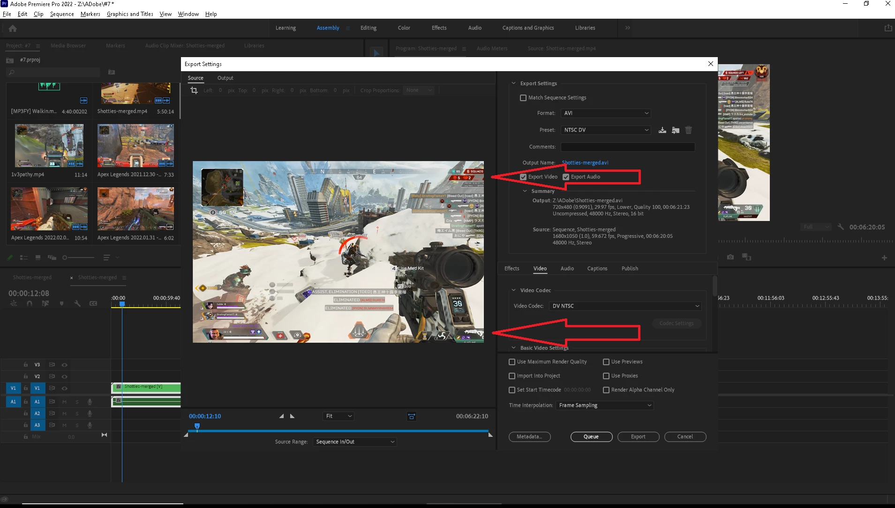Toggle timeline Snap magnet icon
This screenshot has width=895, height=508.
[x=30, y=303]
